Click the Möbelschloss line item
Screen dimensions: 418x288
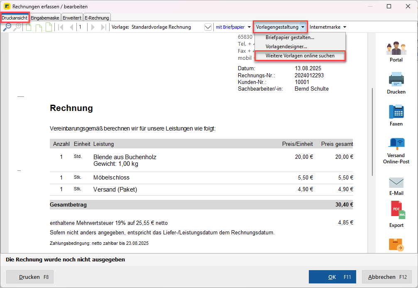point(111,178)
